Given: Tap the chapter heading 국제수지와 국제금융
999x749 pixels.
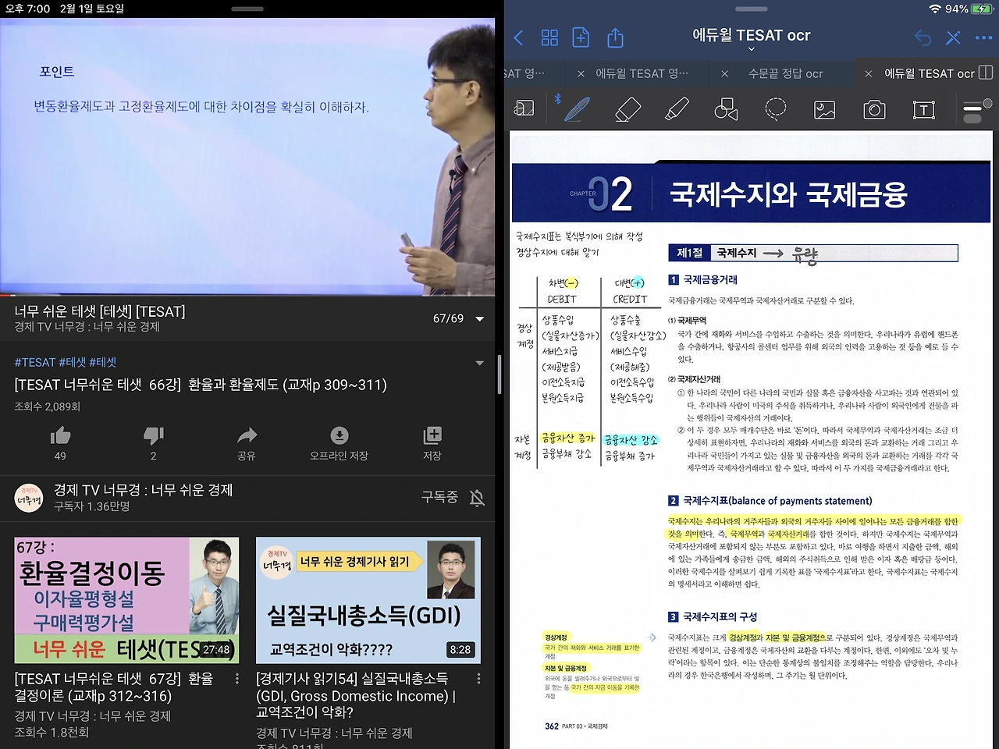Looking at the screenshot, I should pyautogui.click(x=788, y=194).
